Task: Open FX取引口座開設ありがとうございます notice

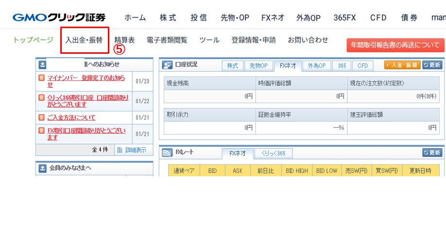Action: pyautogui.click(x=86, y=134)
